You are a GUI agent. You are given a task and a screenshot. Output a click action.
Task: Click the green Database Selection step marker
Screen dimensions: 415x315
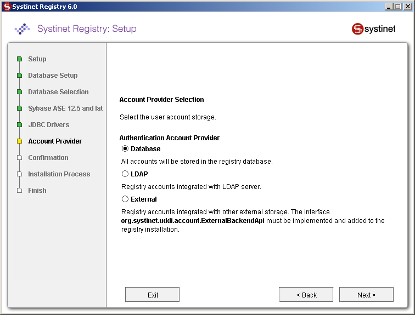(19, 91)
